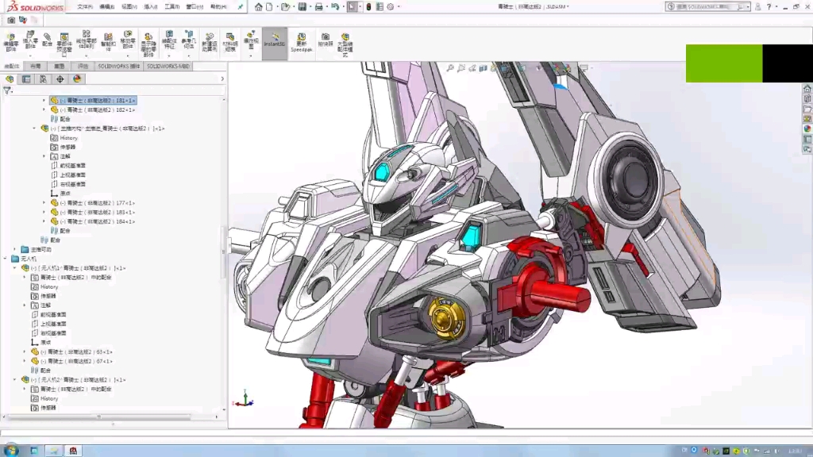
Task: Click the New document icon
Action: coord(269,6)
